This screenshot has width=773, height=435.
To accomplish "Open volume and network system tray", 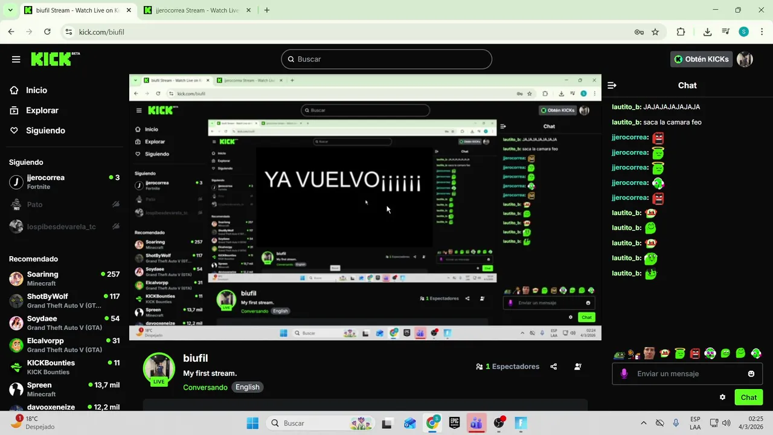I will coord(720,423).
